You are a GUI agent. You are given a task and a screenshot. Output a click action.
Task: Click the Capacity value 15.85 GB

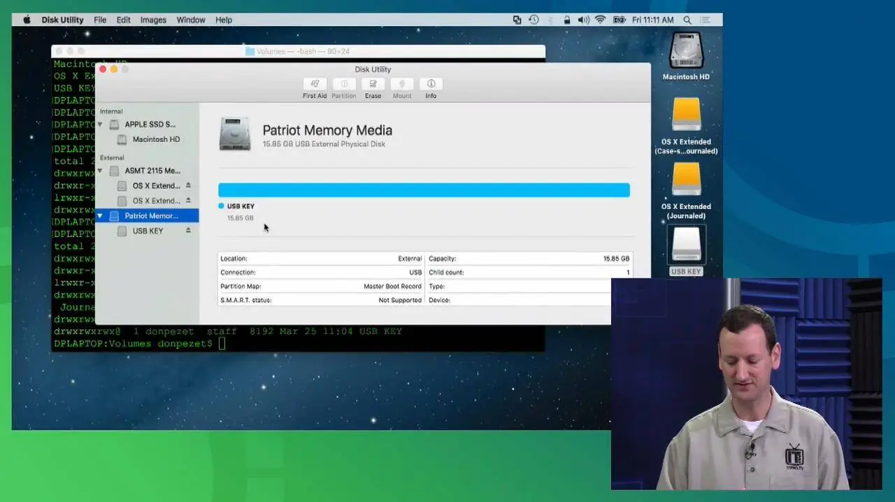point(616,259)
